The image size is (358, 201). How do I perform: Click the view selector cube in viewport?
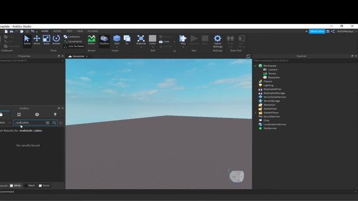click(237, 176)
